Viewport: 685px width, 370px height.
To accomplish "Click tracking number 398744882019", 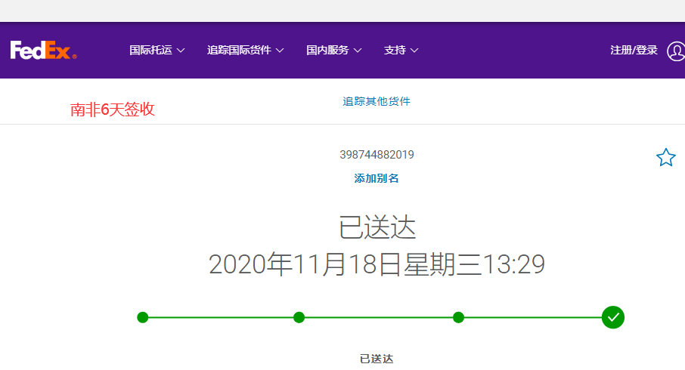I will click(377, 155).
